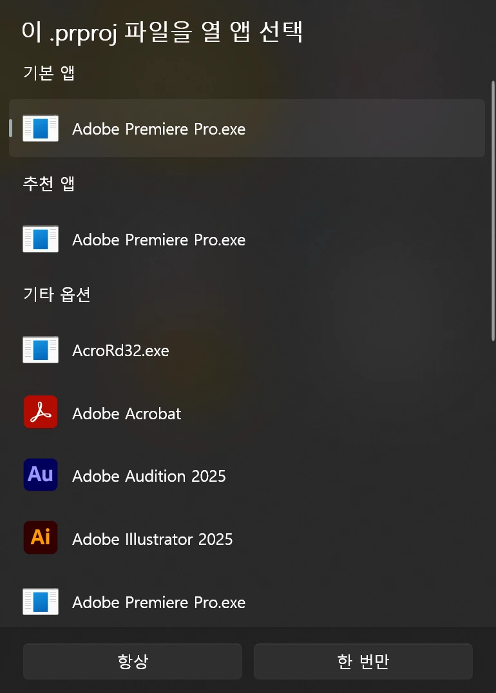This screenshot has height=693, width=496.
Task: Click the 한 번만 button
Action: click(x=363, y=661)
